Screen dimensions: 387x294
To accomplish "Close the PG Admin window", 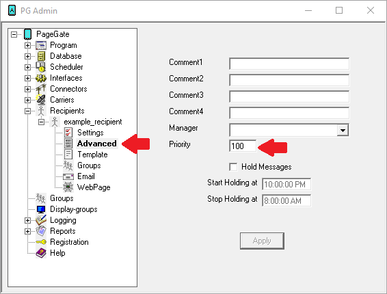I will [x=371, y=10].
